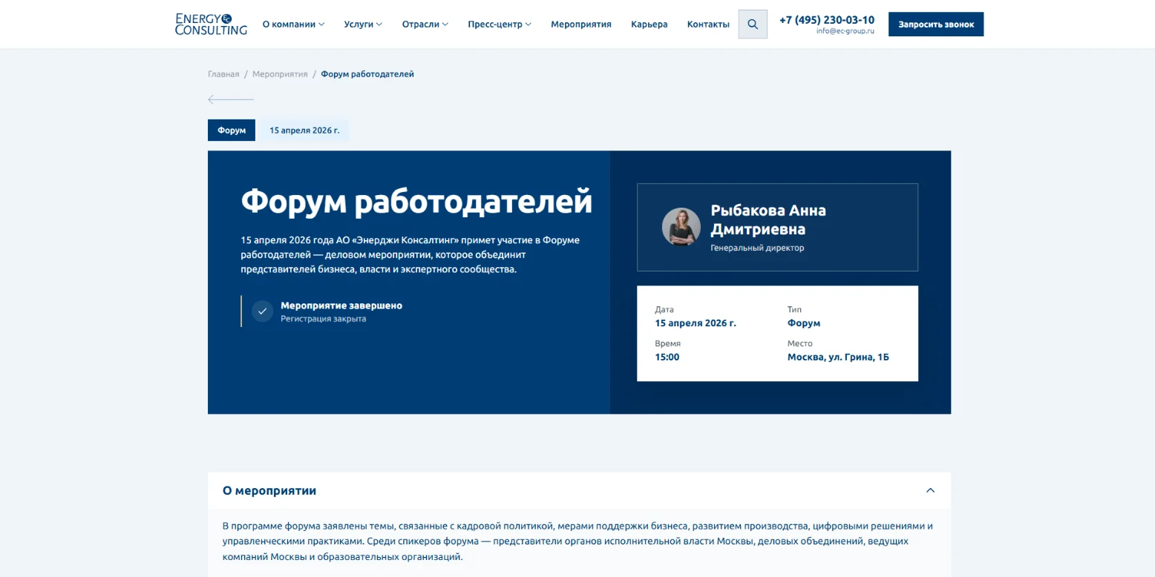Click the Запросить звонок button
Image resolution: width=1155 pixels, height=577 pixels.
coord(936,24)
